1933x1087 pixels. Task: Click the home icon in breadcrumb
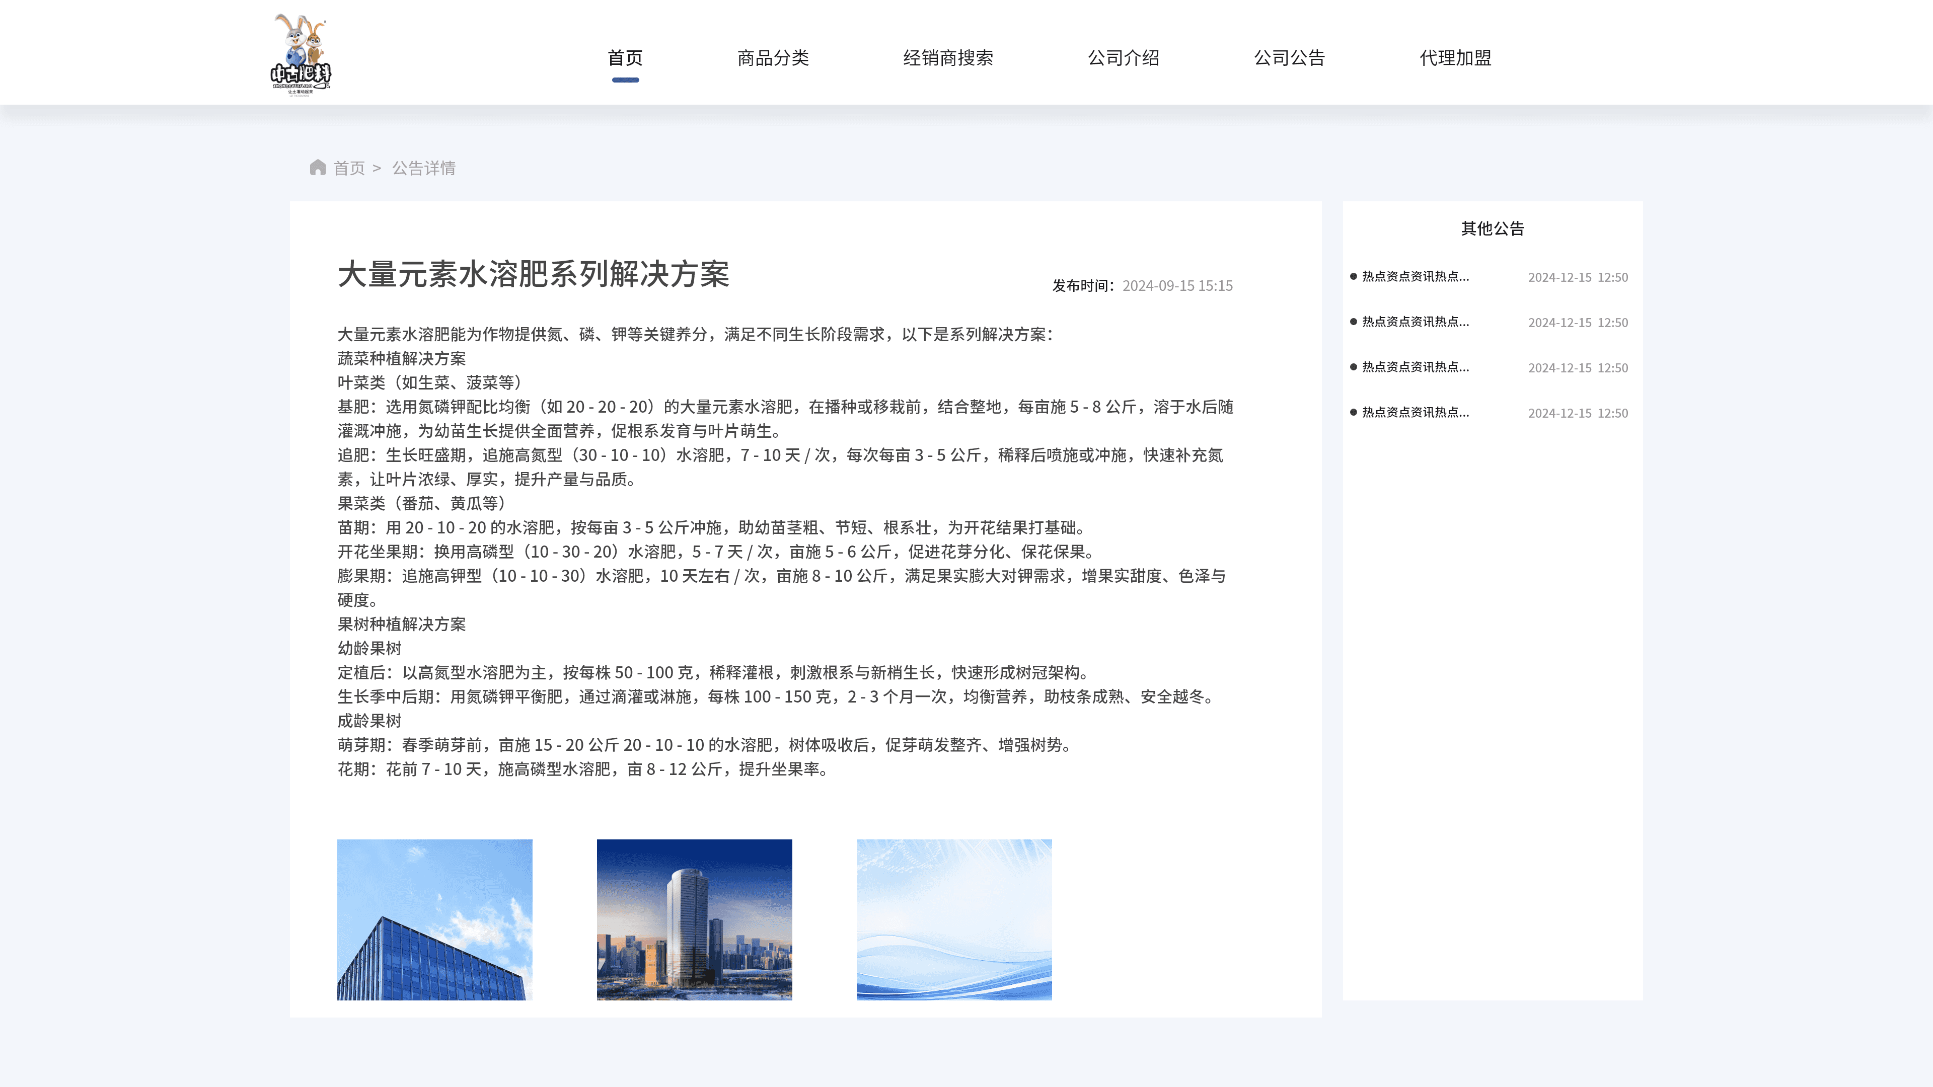click(318, 167)
